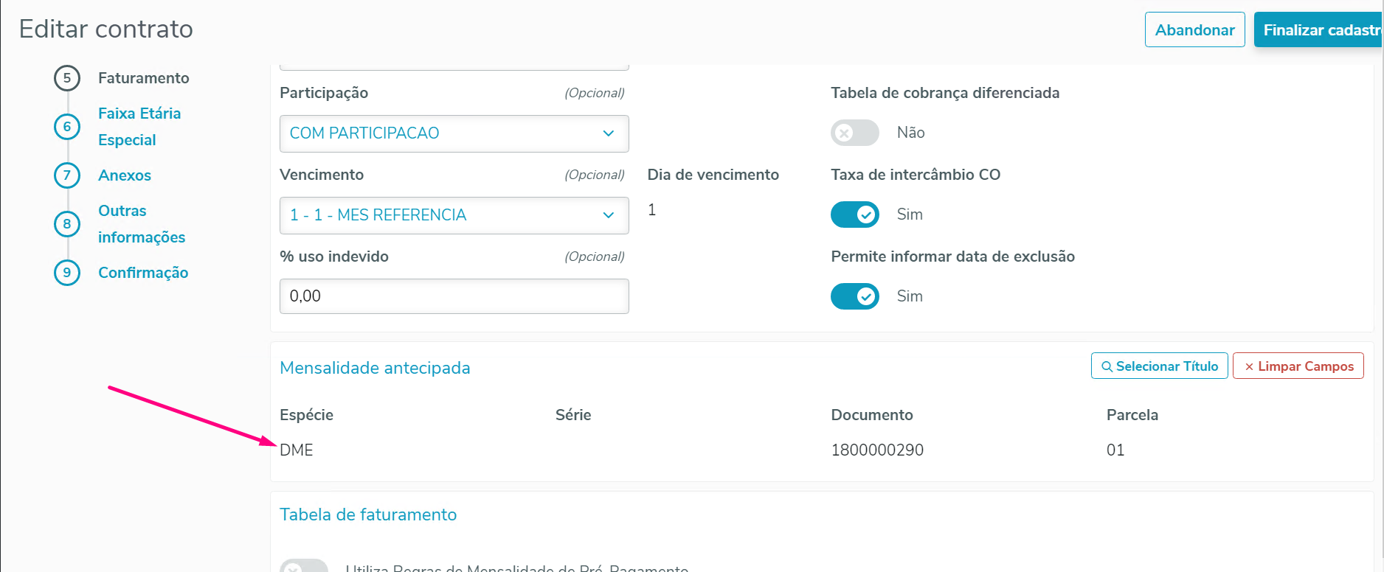Click Parcela value 01
Screen dimensions: 1384x572
tap(1115, 450)
